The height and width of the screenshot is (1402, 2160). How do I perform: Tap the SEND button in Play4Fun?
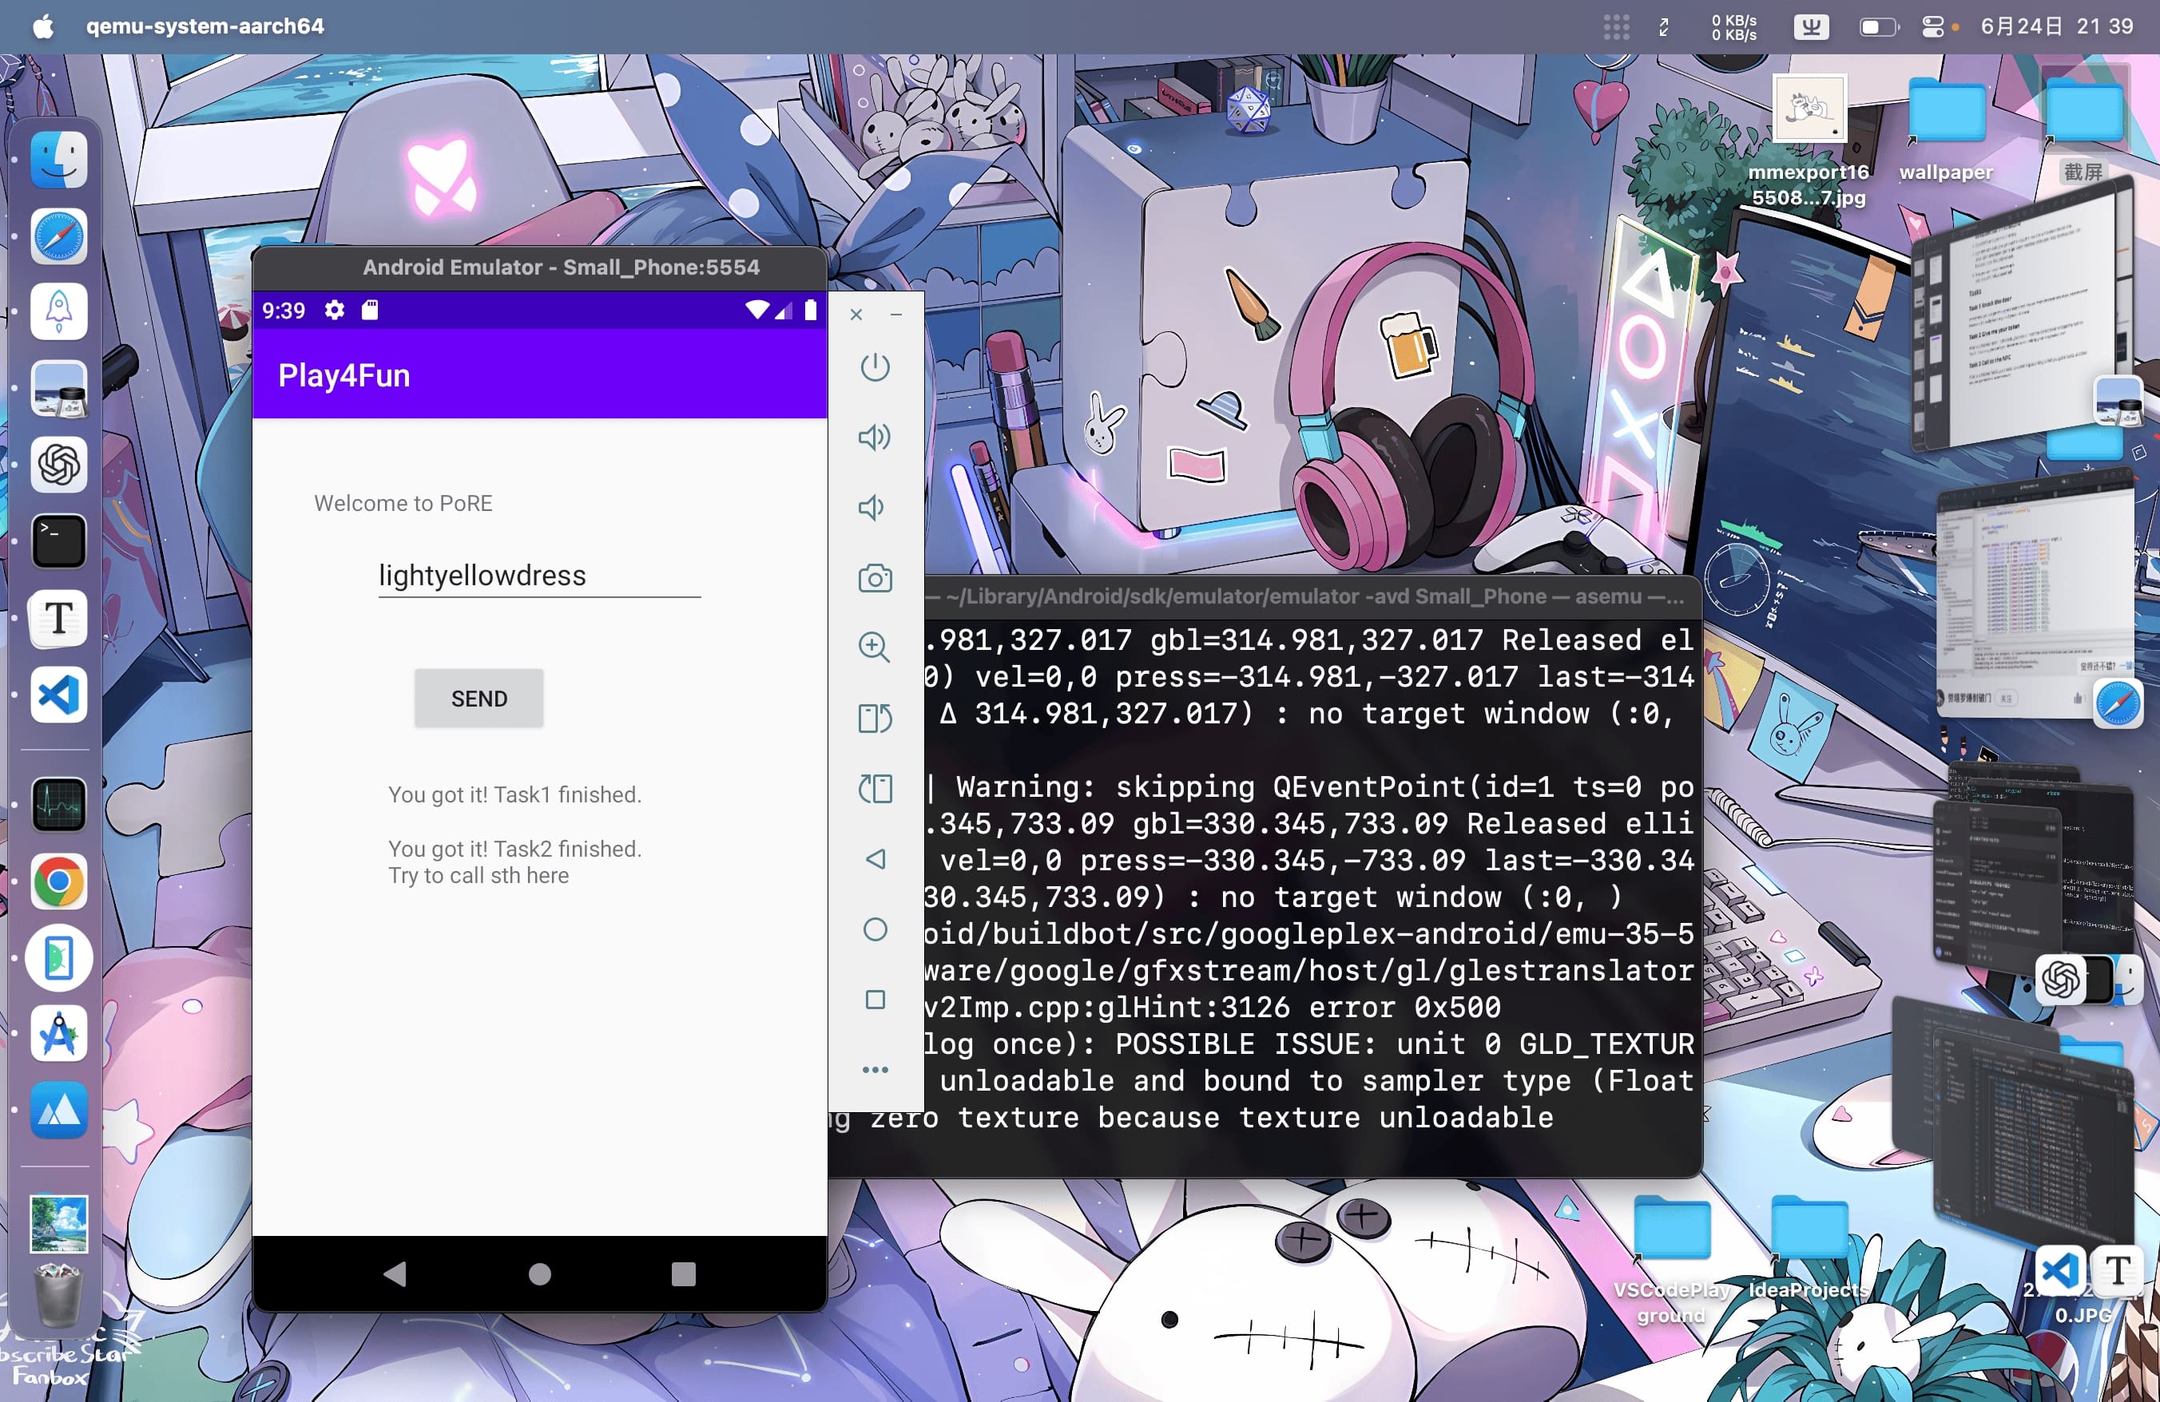479,699
